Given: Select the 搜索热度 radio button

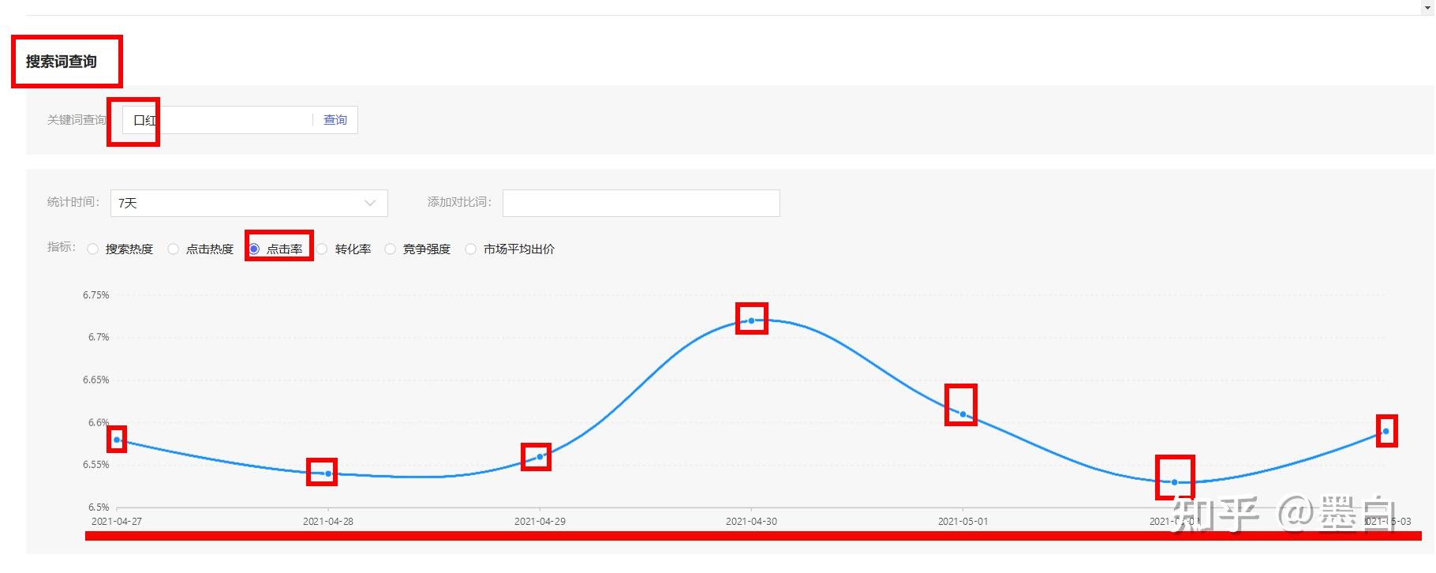Looking at the screenshot, I should point(93,249).
